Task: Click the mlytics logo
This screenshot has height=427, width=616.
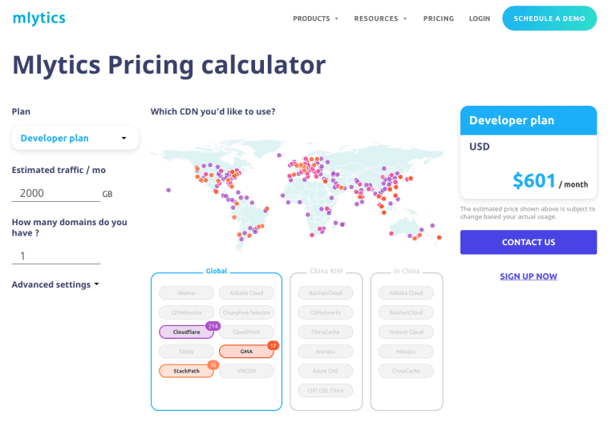Action: pyautogui.click(x=38, y=18)
